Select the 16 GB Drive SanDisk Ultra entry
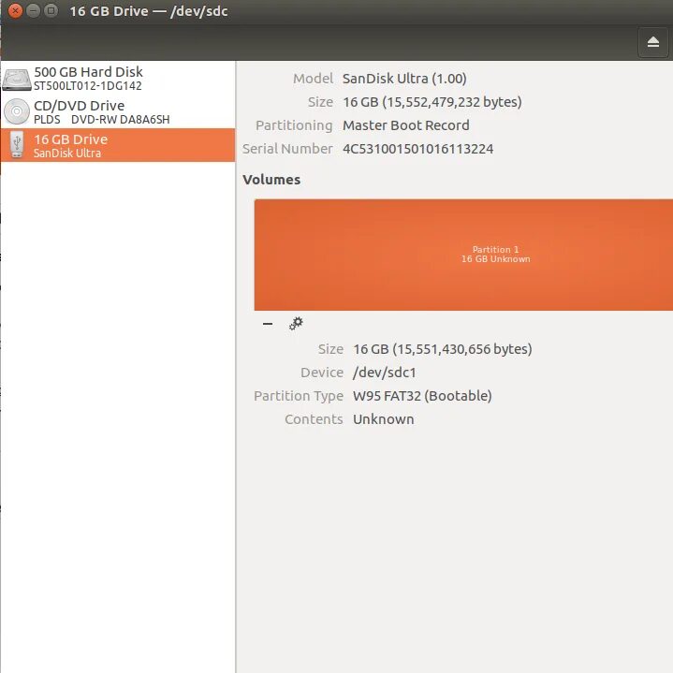 coord(118,145)
